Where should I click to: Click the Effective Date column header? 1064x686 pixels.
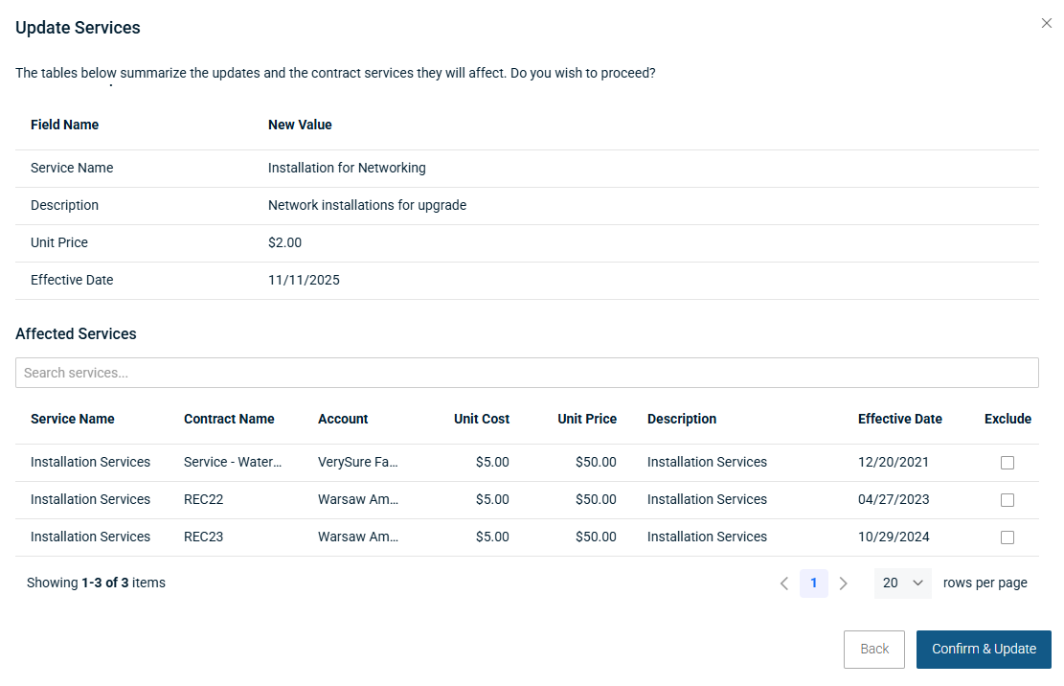[x=899, y=419]
